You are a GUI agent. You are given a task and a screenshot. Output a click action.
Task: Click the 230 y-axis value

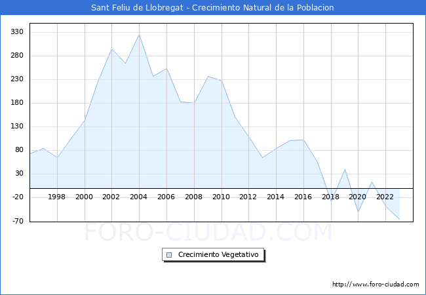pos(17,79)
